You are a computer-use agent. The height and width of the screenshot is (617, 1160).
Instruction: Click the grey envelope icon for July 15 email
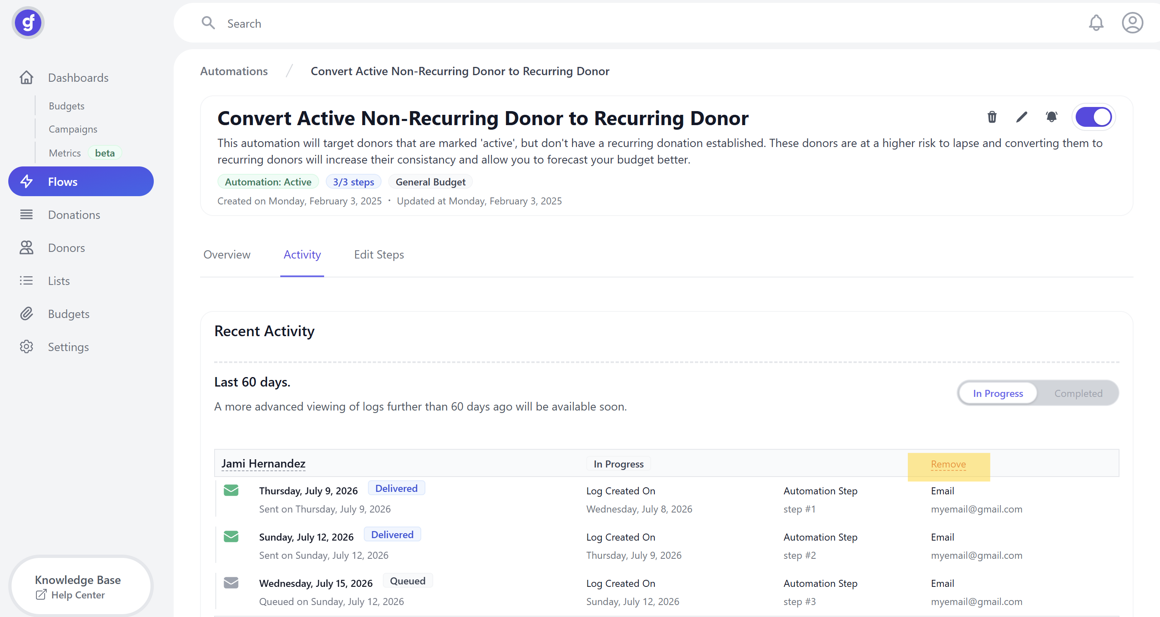tap(231, 583)
